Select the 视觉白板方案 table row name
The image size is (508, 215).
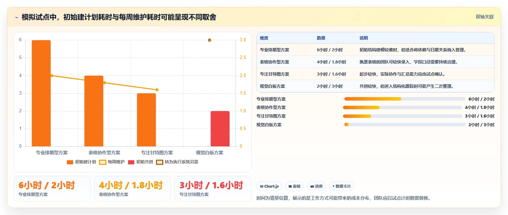click(272, 86)
